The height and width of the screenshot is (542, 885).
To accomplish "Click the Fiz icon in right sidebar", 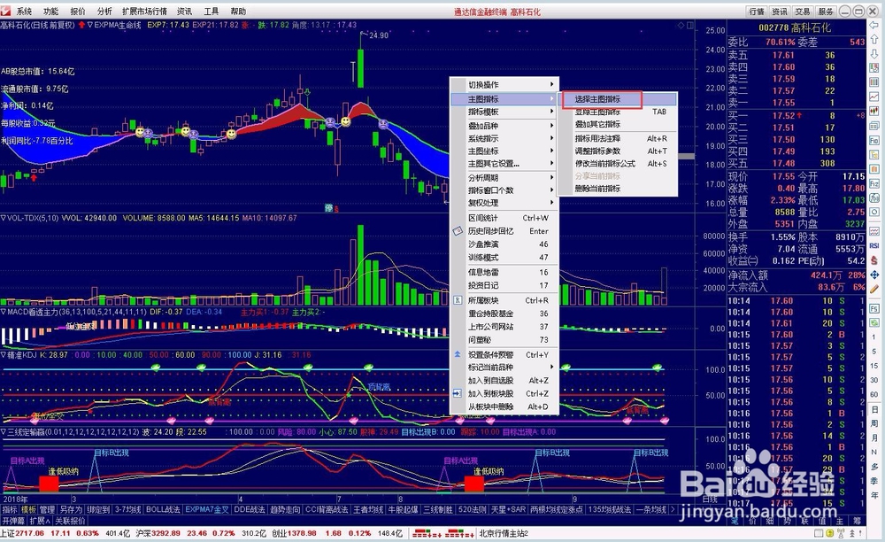I will (874, 183).
